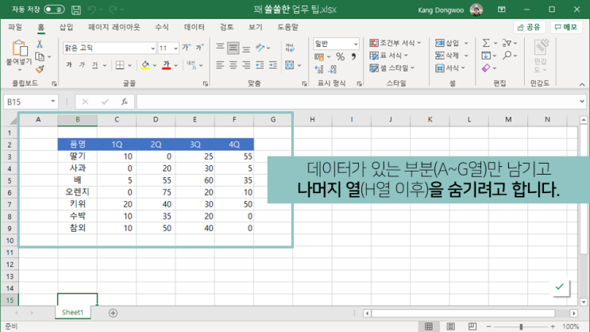The image size is (590, 332).
Task: Toggle bold formatting
Action: [x=69, y=65]
